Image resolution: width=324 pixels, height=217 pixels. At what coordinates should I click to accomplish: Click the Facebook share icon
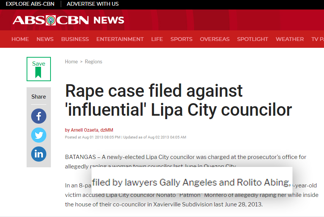coord(39,116)
